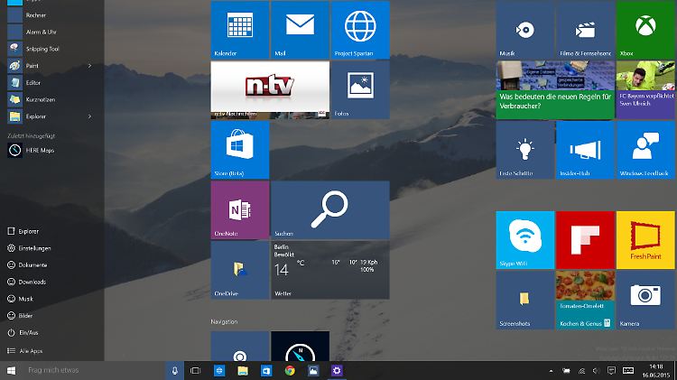Open the FC Bayern sports tile
The image size is (677, 380).
pyautogui.click(x=645, y=90)
